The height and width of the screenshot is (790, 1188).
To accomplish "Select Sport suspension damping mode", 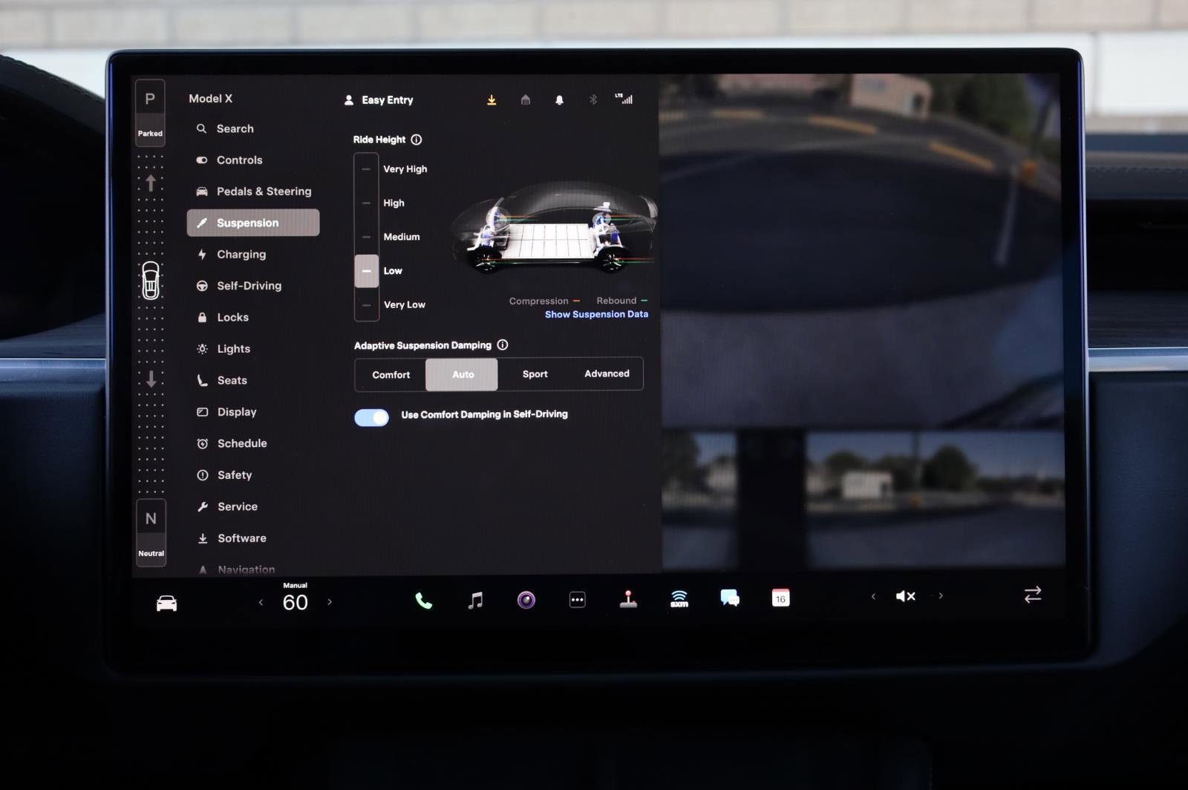I will (x=534, y=374).
